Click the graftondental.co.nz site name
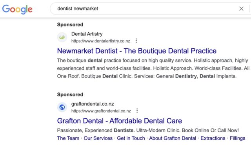This screenshot has width=251, height=151. coord(93,104)
